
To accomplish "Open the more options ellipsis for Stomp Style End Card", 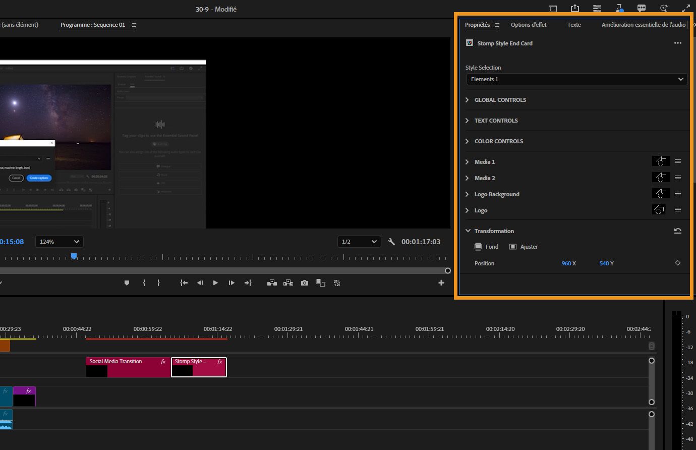I will 677,43.
